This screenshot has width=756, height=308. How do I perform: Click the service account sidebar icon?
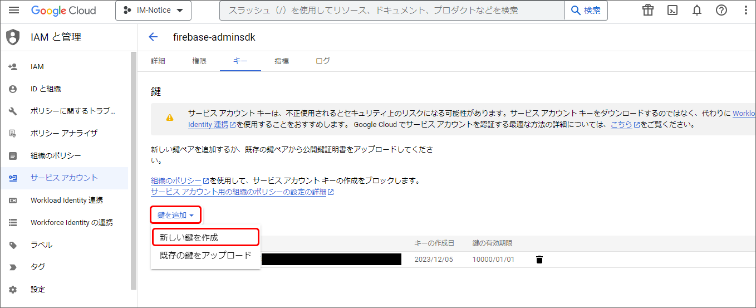pos(13,178)
